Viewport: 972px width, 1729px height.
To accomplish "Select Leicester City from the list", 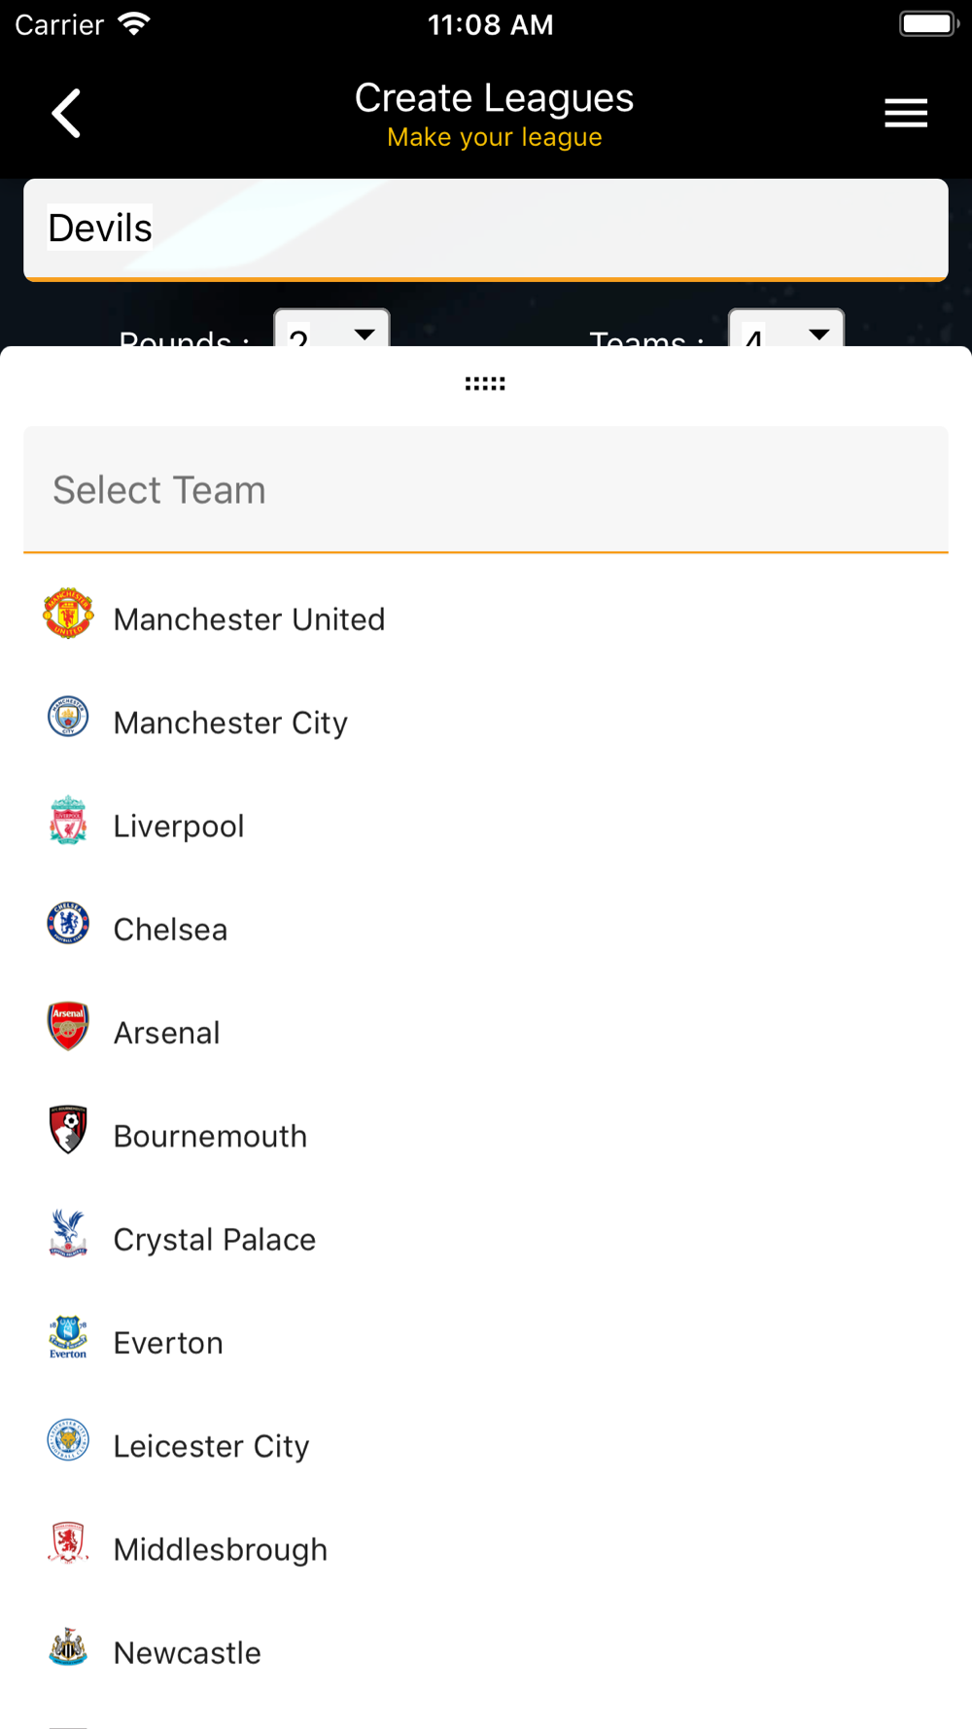I will click(x=211, y=1446).
